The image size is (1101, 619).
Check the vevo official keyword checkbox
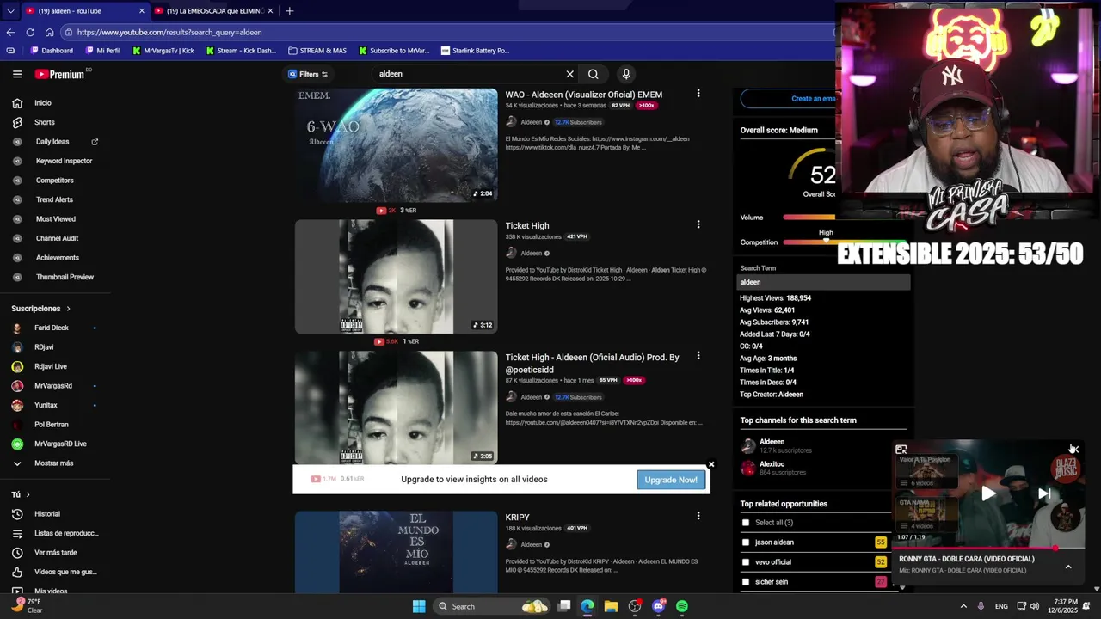point(746,562)
